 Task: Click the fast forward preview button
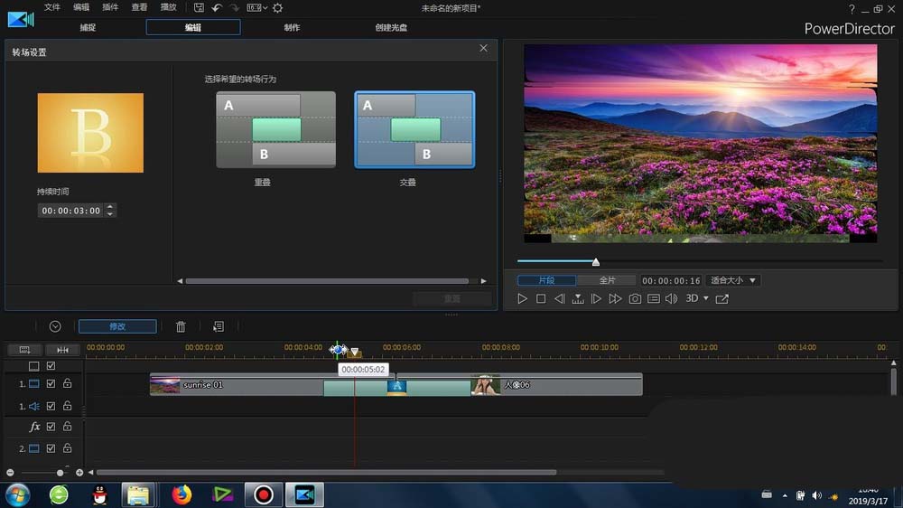click(615, 299)
